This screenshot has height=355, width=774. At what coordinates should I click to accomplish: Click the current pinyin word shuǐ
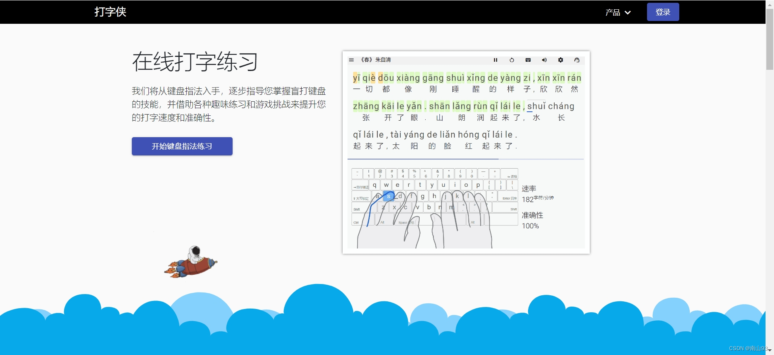click(537, 106)
